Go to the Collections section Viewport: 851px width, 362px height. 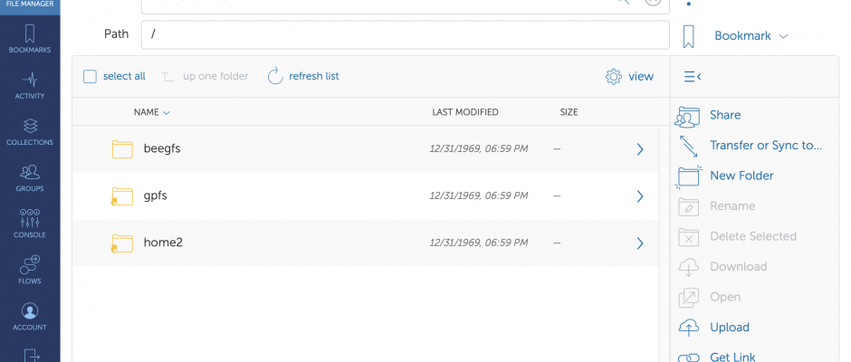[30, 132]
